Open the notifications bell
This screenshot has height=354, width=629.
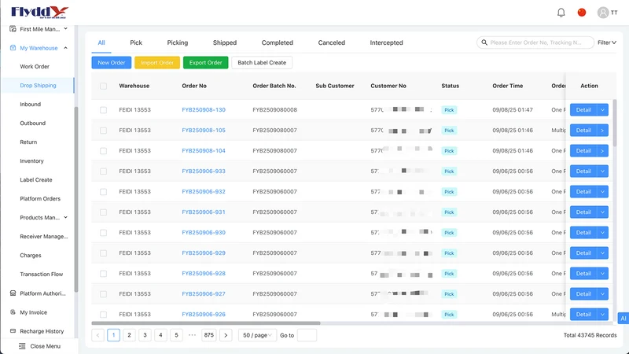pyautogui.click(x=561, y=13)
